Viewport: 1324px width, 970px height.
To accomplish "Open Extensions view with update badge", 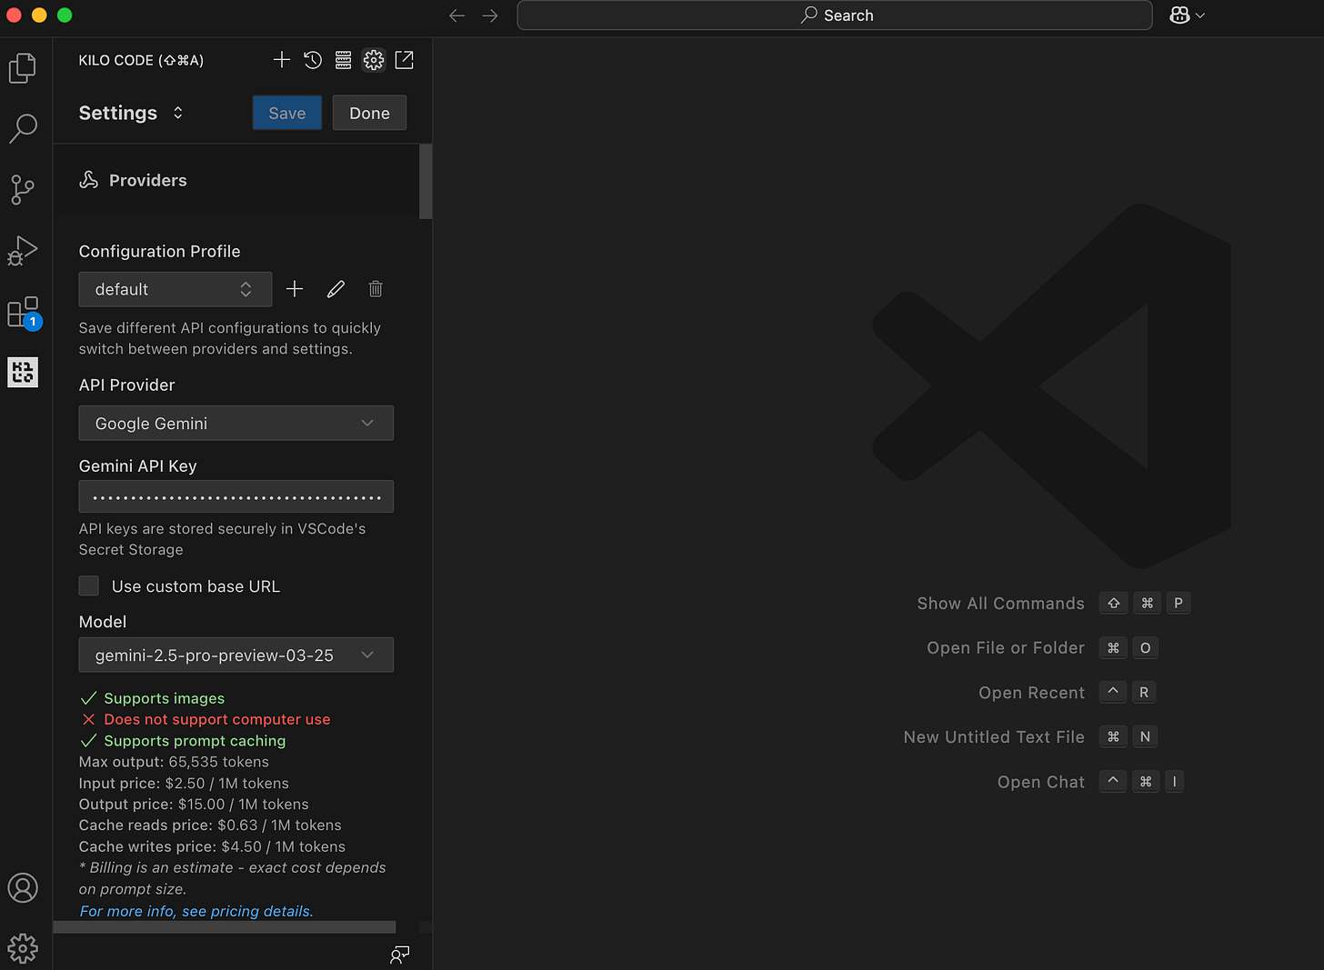I will pyautogui.click(x=24, y=312).
